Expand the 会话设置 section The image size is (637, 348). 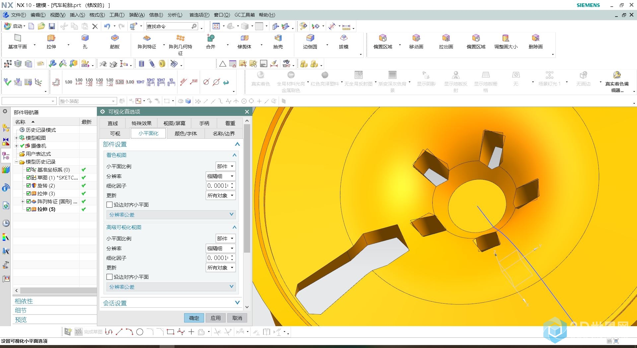click(x=171, y=303)
